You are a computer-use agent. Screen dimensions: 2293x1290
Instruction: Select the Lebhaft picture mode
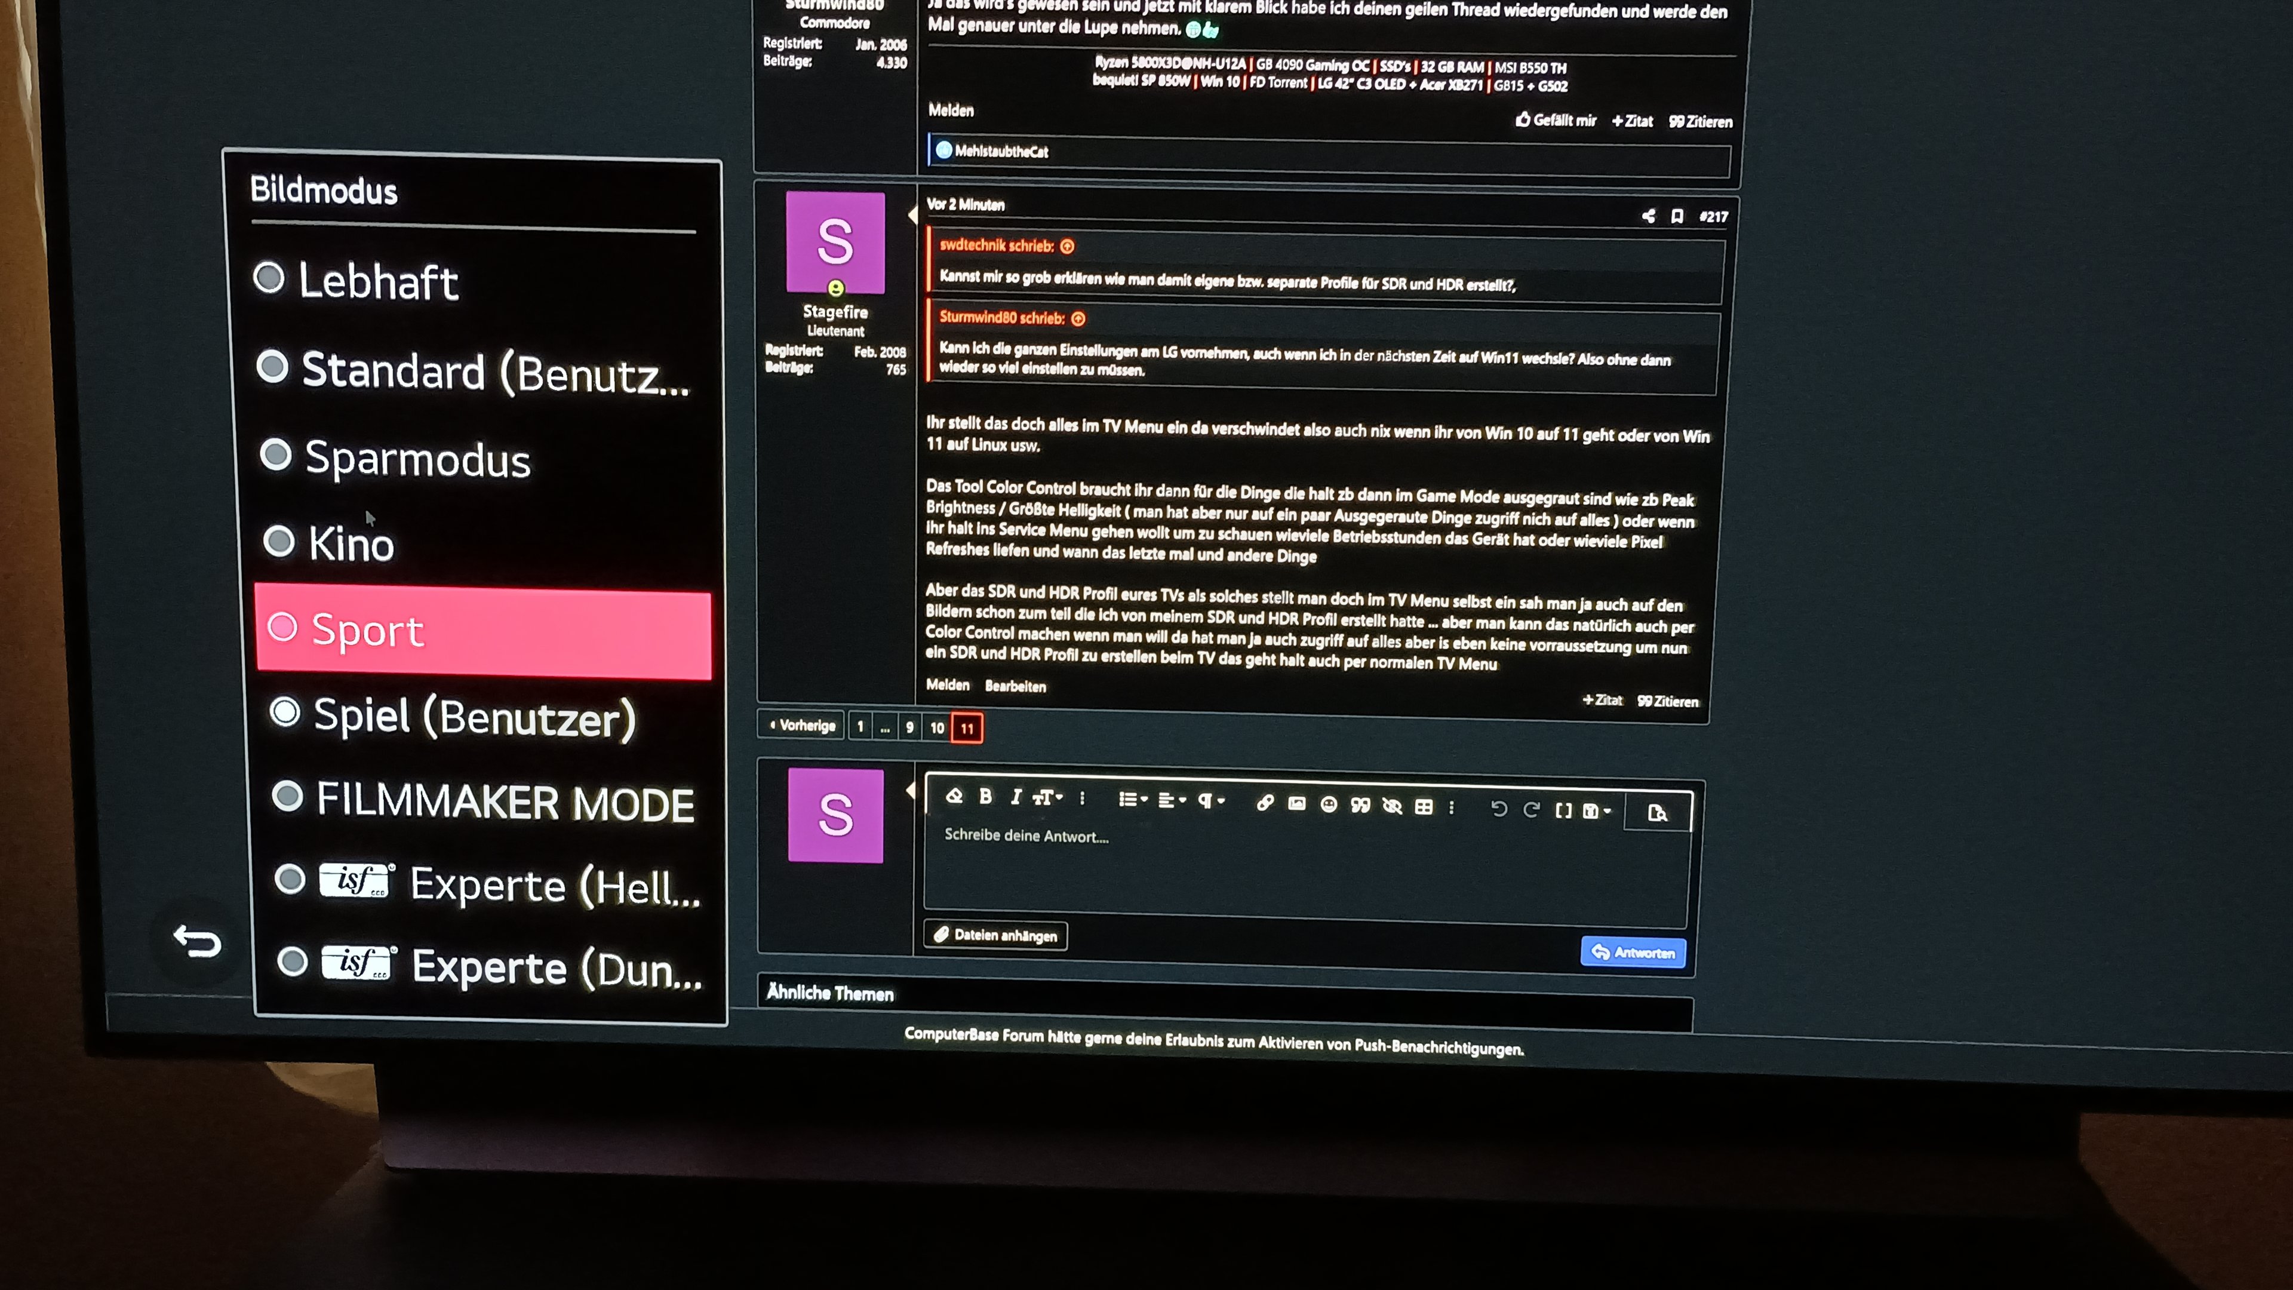(377, 281)
